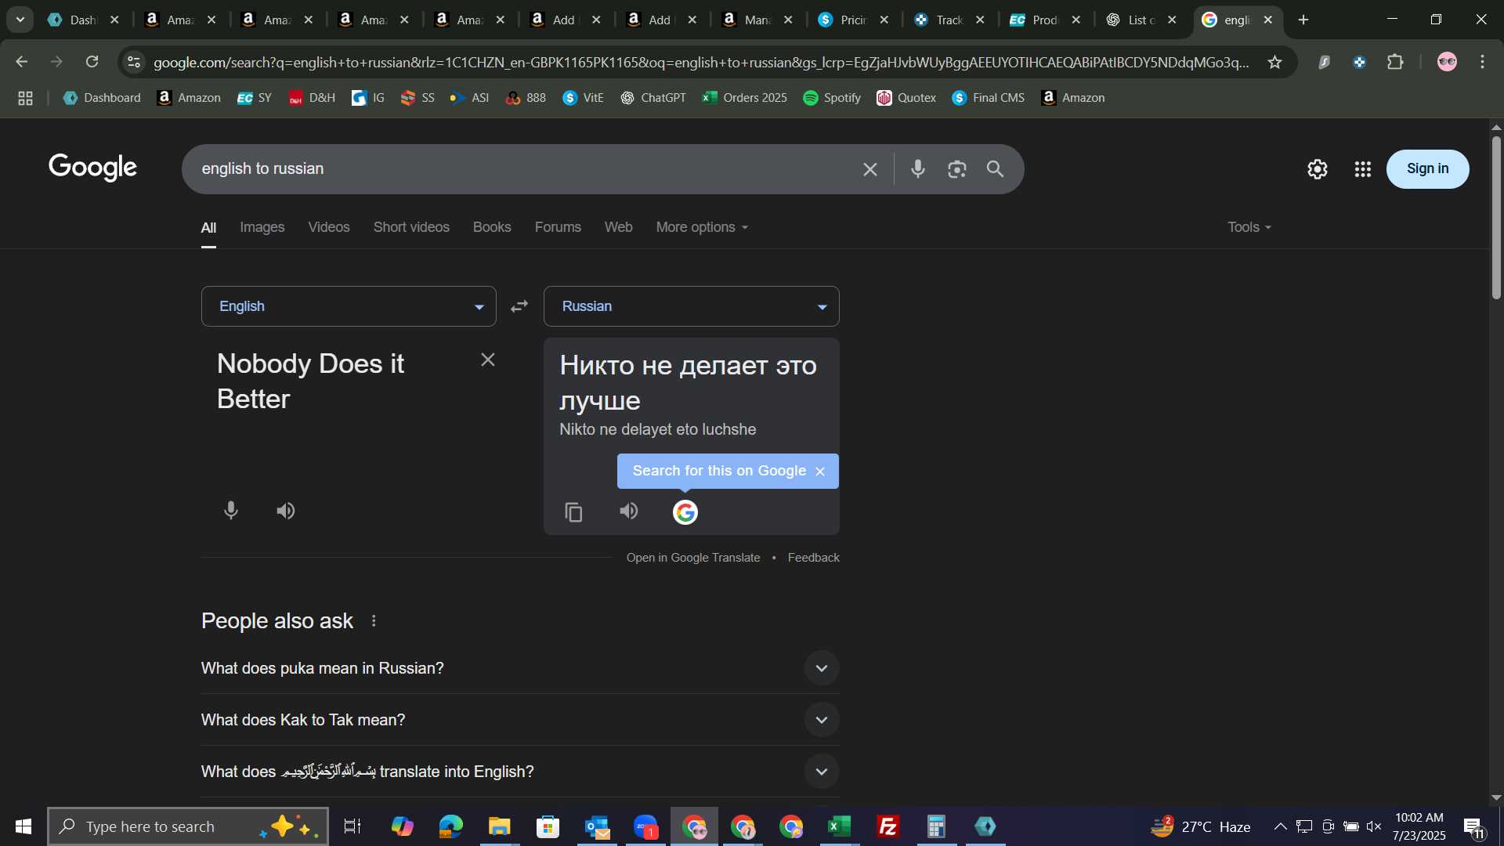
Task: Translate by voice microphone icon
Action: (x=230, y=511)
